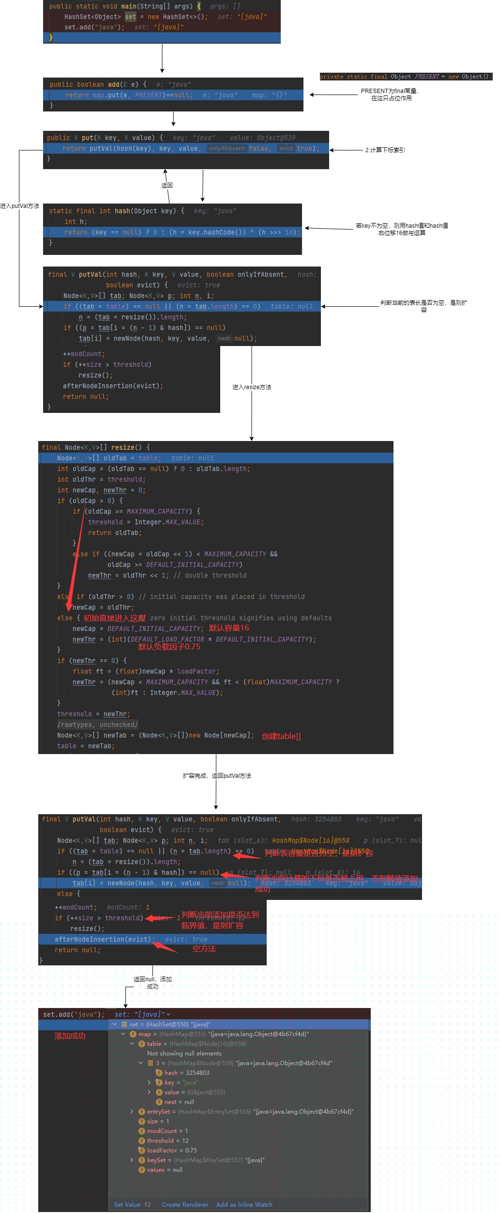499x1213 pixels.
Task: Click the field icon beside hash
Action: coord(159,1072)
